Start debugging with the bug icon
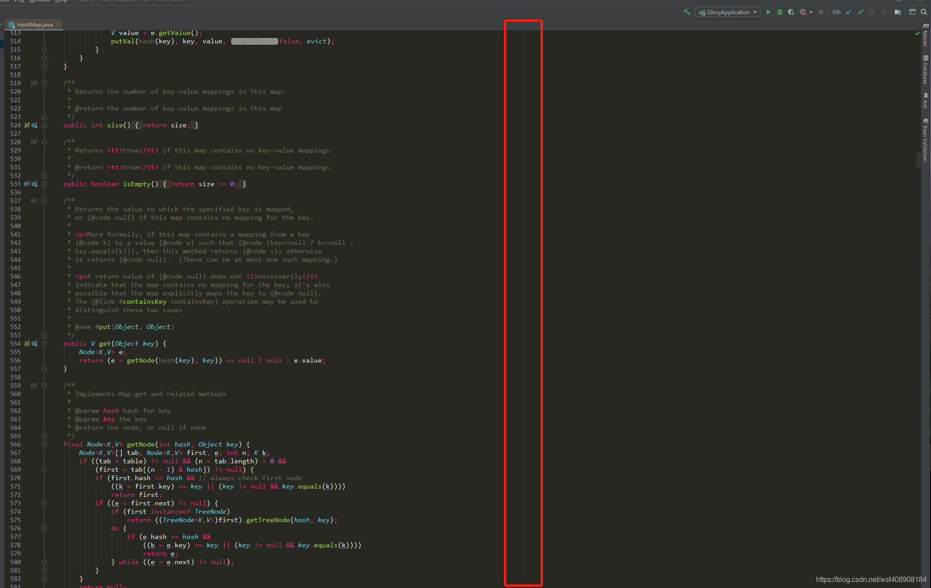931x588 pixels. click(x=780, y=12)
